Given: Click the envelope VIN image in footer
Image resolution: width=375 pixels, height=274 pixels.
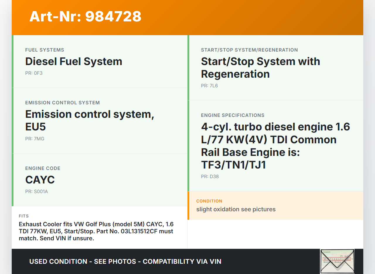Looking at the screenshot, I should [337, 261].
